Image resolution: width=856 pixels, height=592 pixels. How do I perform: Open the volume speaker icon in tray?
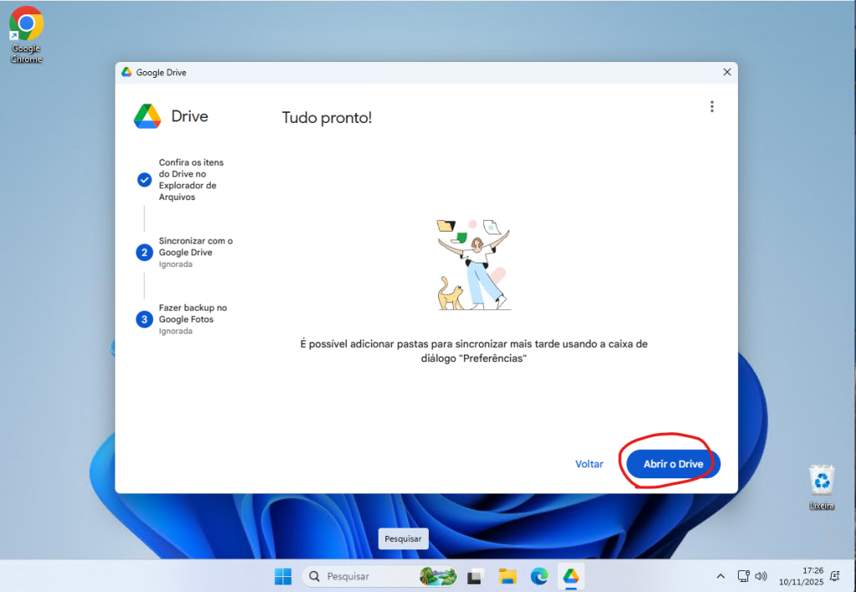(761, 576)
